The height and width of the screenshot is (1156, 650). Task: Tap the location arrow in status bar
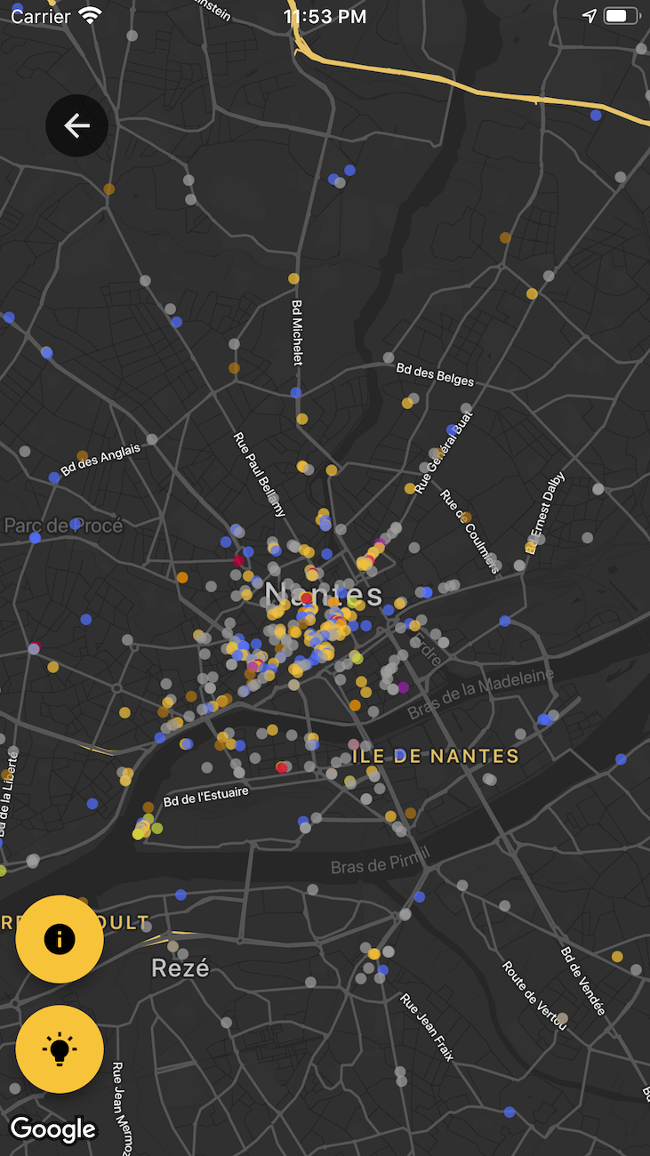point(589,16)
